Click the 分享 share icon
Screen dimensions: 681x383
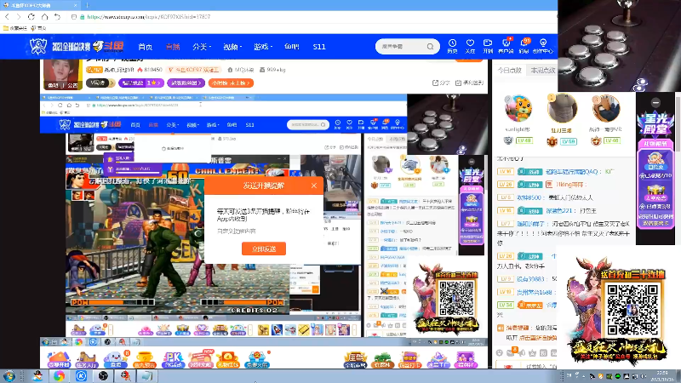coord(441,83)
